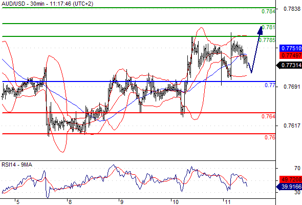Click the black 0.77314 current price marker
Image resolution: width=302 pixels, height=205 pixels.
pyautogui.click(x=289, y=65)
